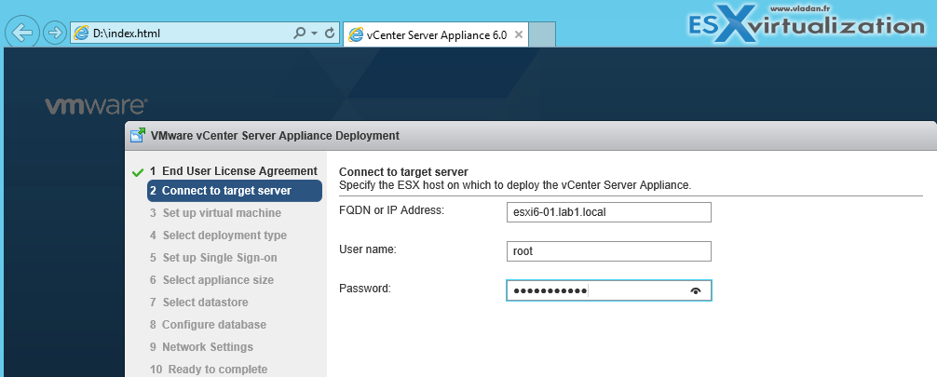This screenshot has width=937, height=377.
Task: Click the 'Password:' label
Action: (364, 289)
